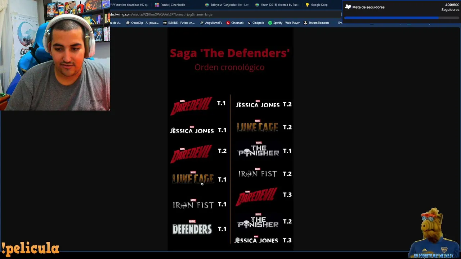Click the 'Saga The Defenders' title

pos(230,53)
